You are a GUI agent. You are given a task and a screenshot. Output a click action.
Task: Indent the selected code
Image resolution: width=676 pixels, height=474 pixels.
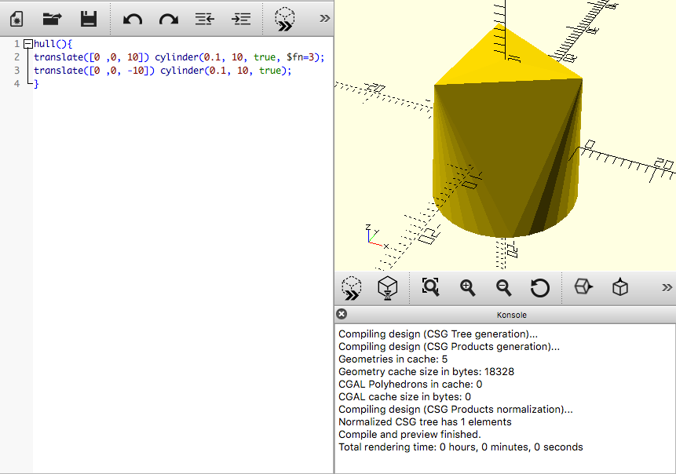pos(241,19)
